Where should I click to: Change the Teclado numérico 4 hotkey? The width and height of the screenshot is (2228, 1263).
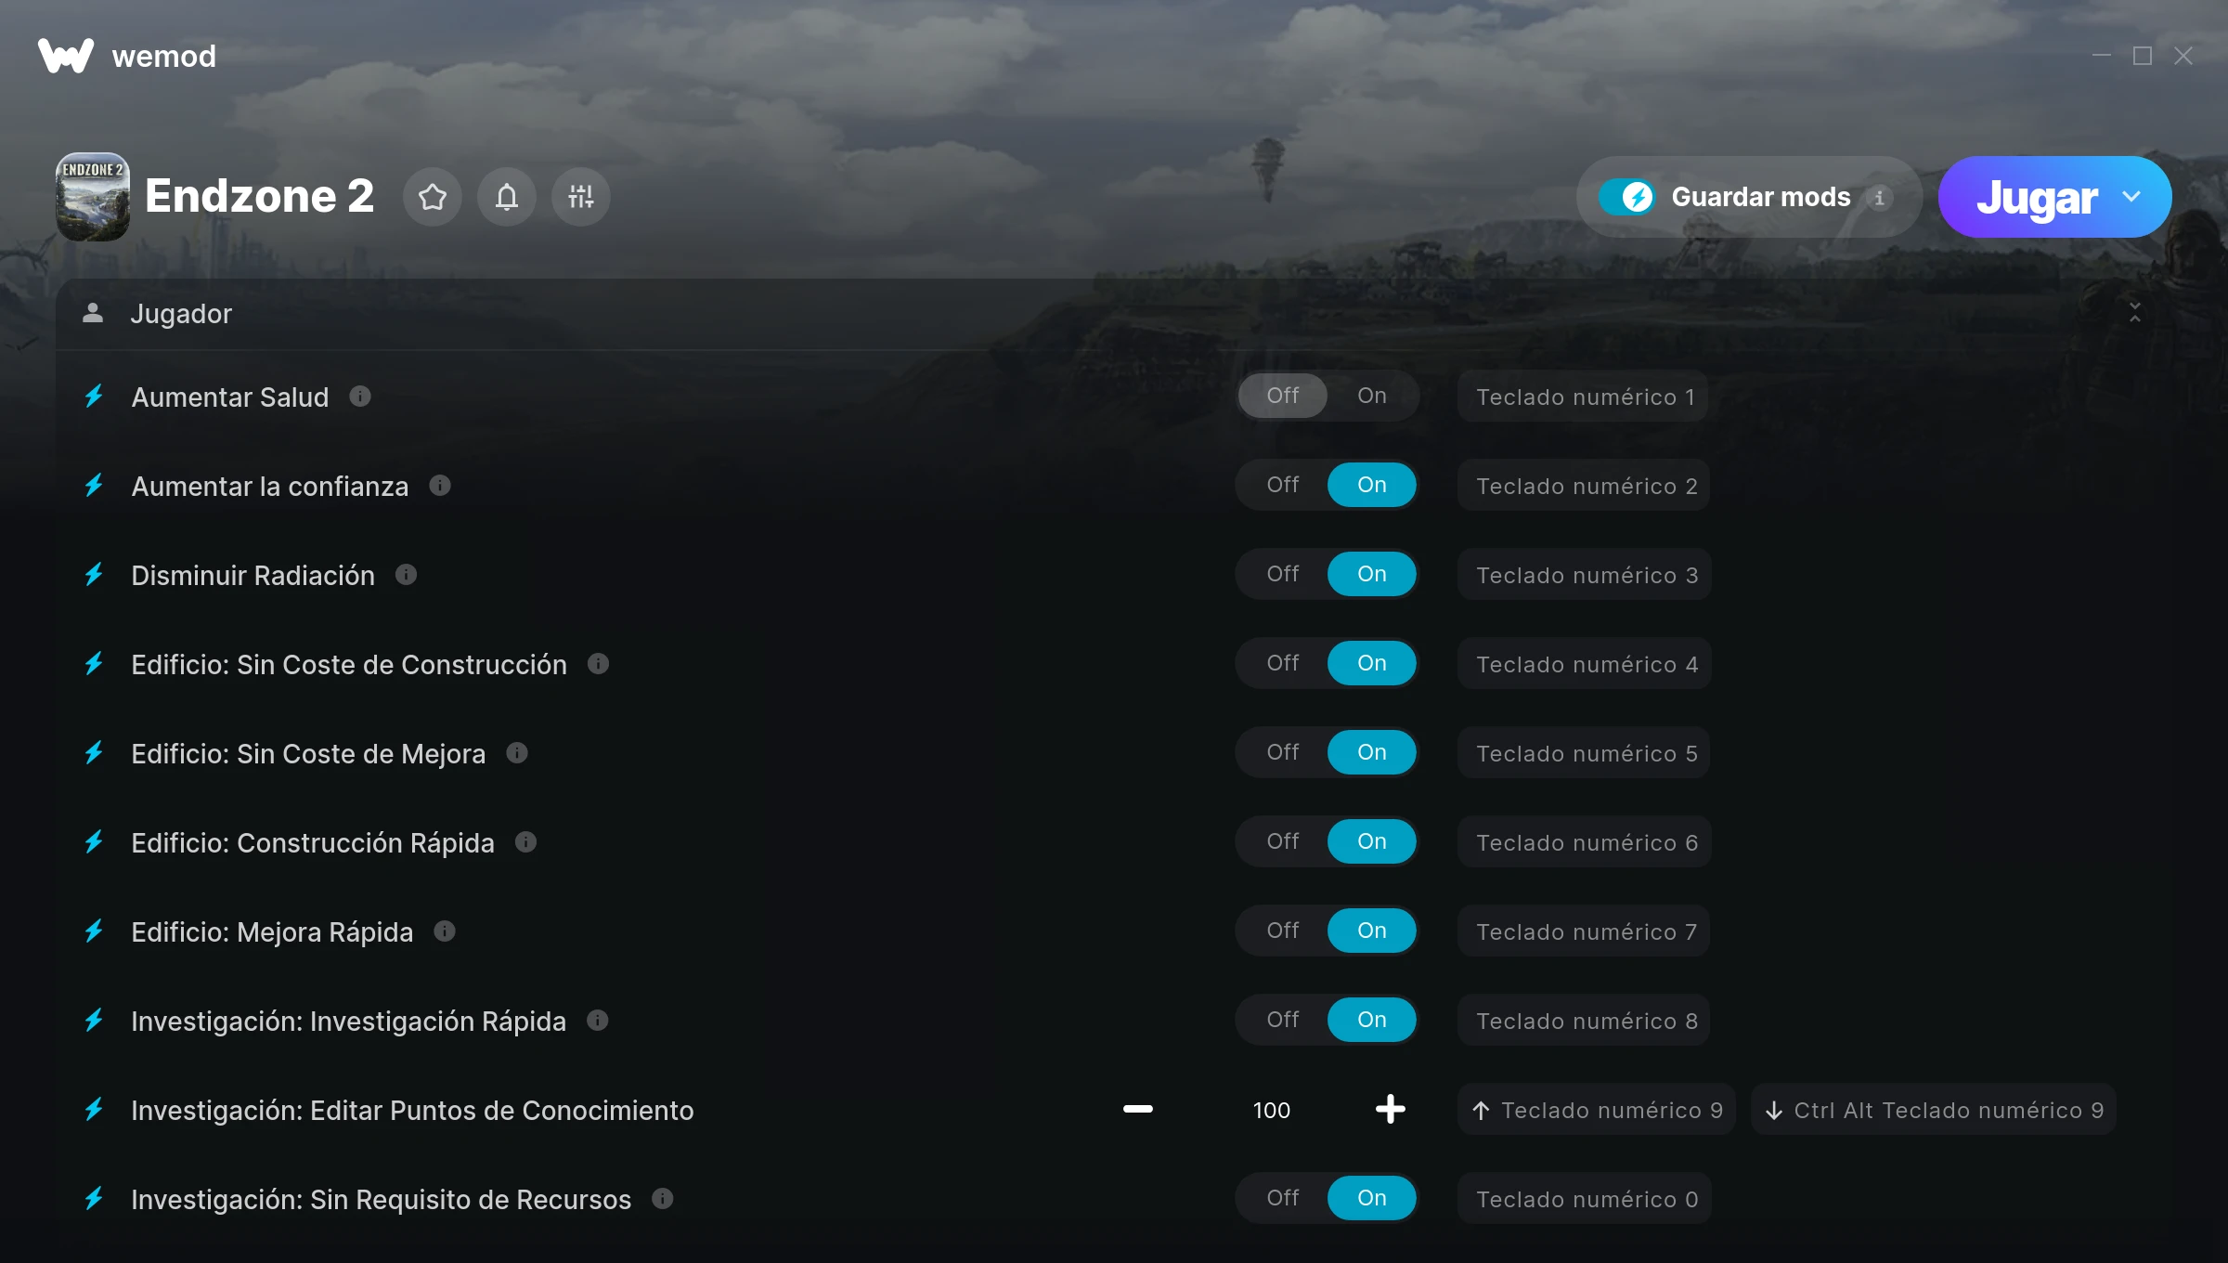click(1585, 664)
